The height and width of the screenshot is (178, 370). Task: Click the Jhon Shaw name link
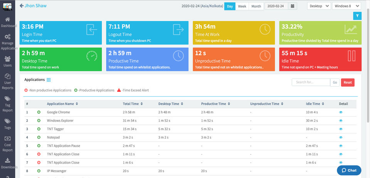pyautogui.click(x=35, y=6)
